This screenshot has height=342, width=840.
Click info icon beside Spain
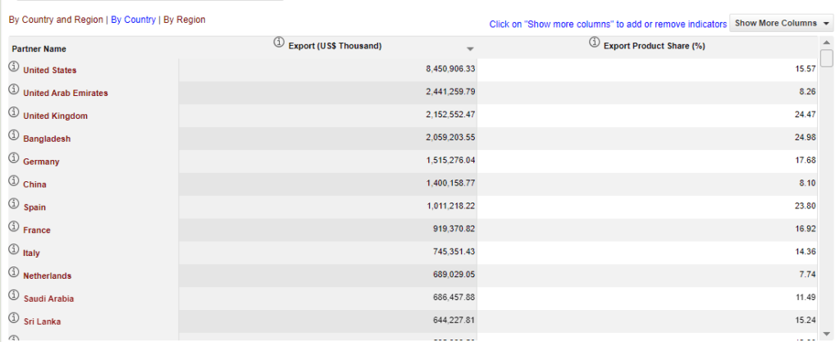[14, 204]
